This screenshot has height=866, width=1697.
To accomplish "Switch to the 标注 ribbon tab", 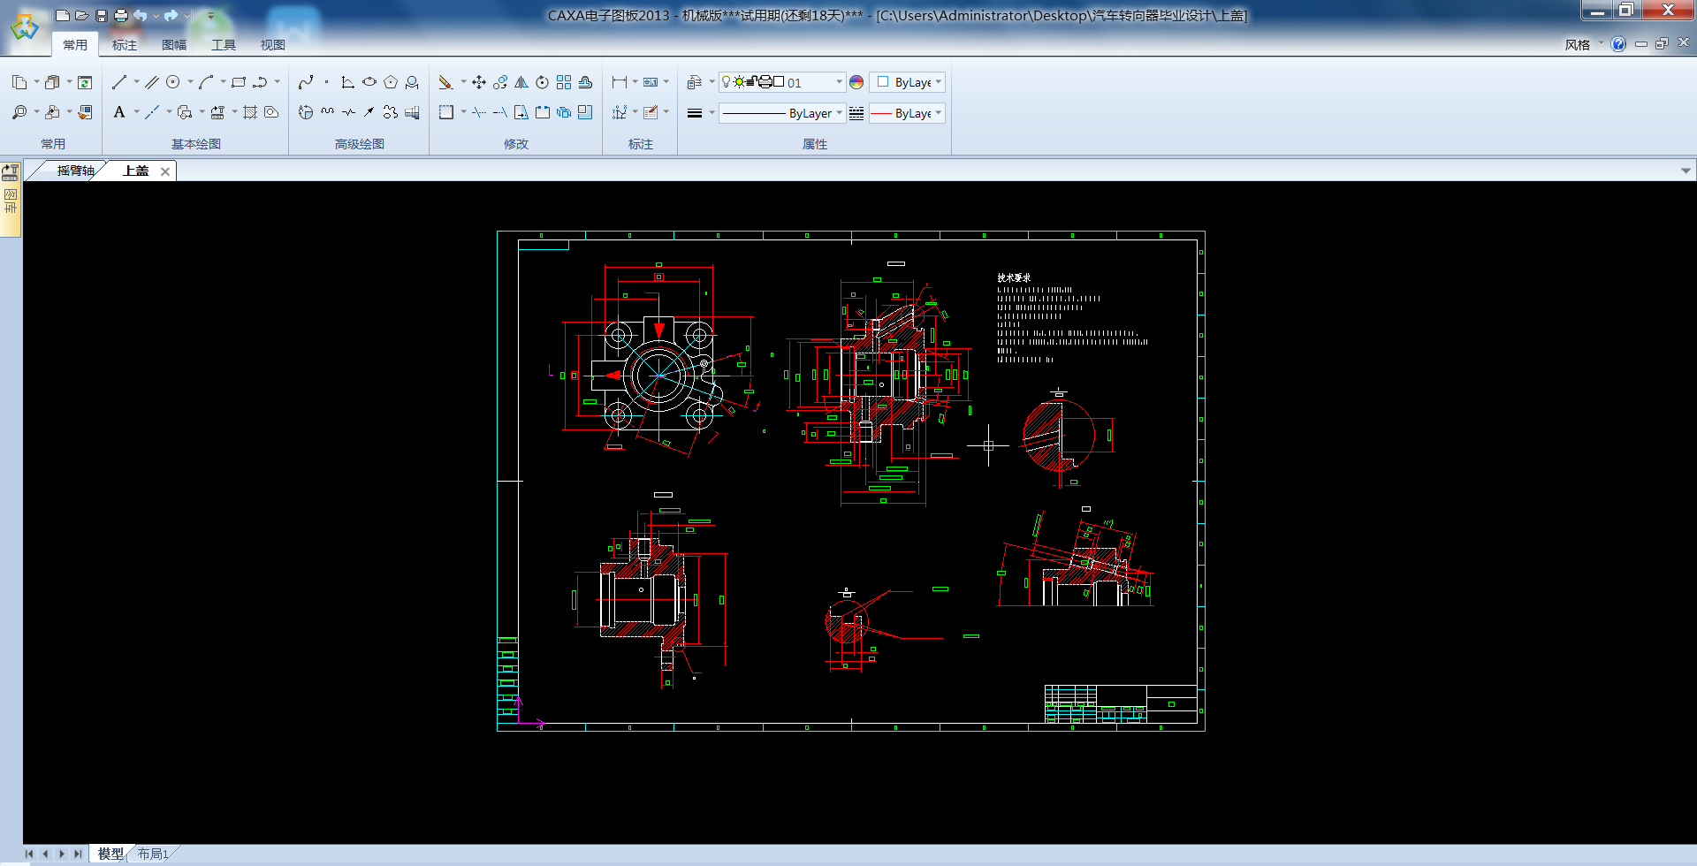I will [125, 45].
